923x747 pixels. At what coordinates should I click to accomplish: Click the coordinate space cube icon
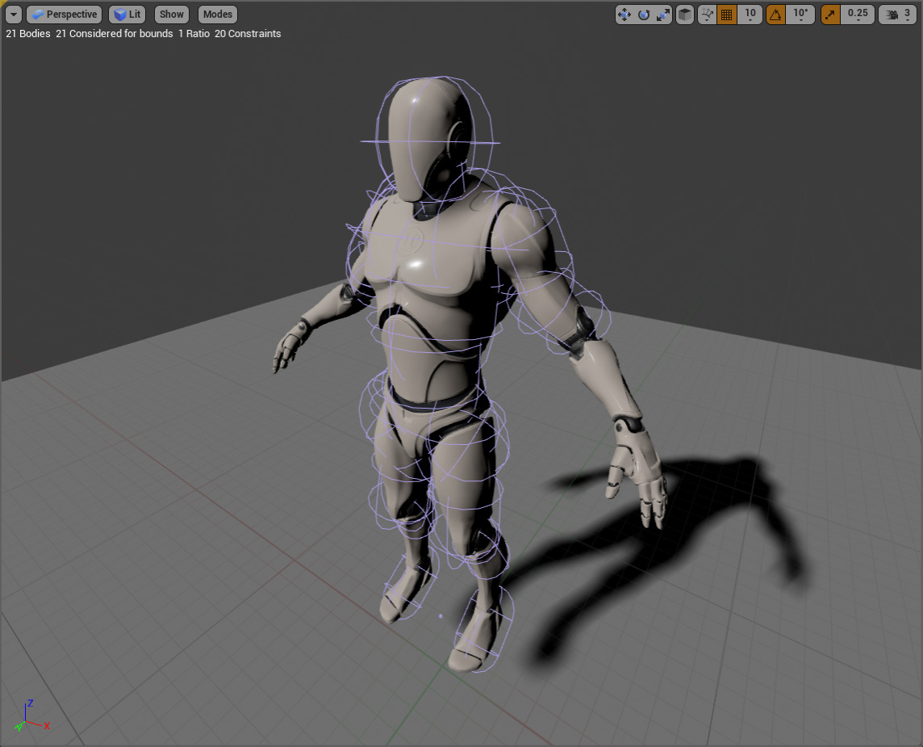(684, 15)
